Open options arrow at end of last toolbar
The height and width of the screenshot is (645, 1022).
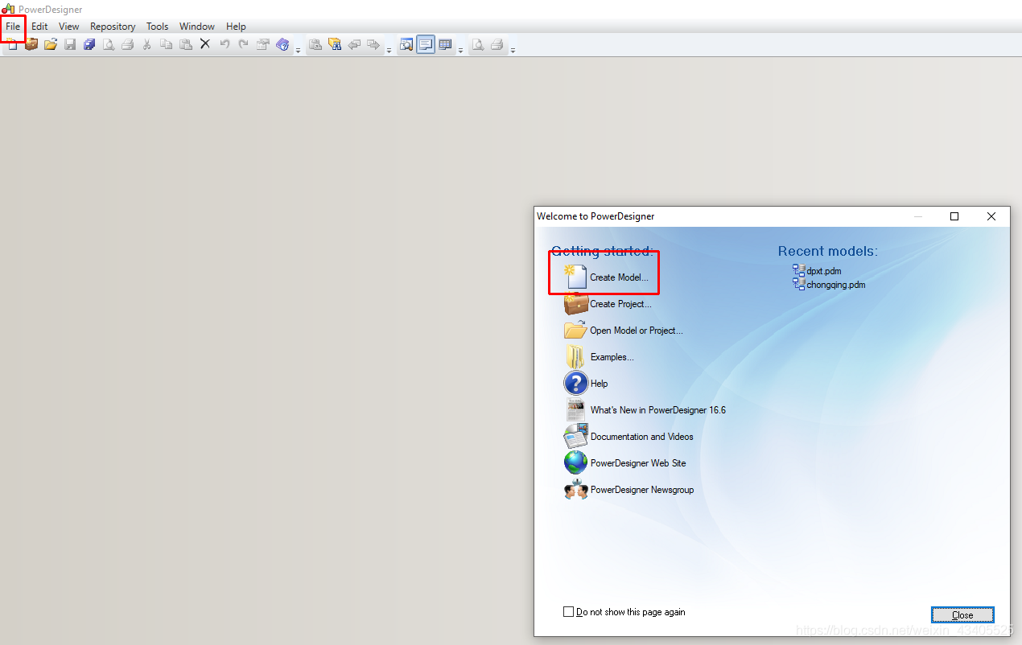[x=513, y=50]
